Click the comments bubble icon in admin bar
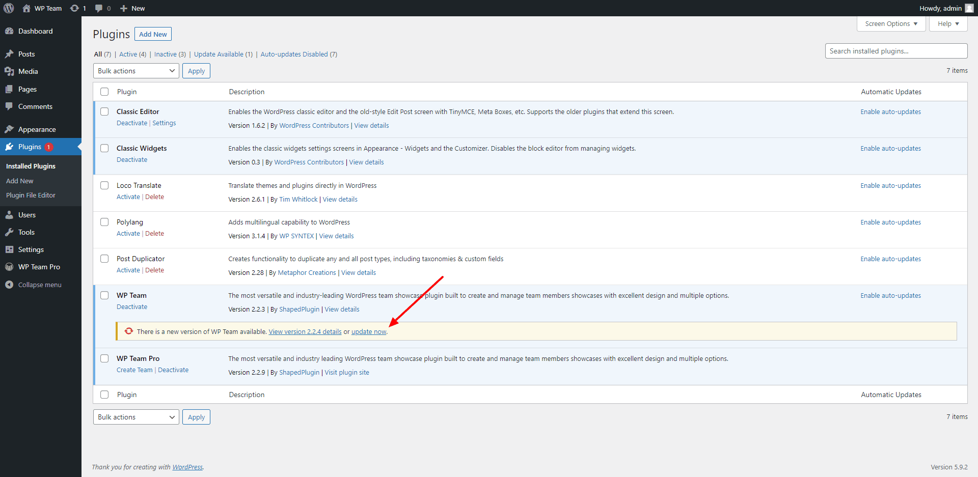The height and width of the screenshot is (477, 978). coord(99,8)
